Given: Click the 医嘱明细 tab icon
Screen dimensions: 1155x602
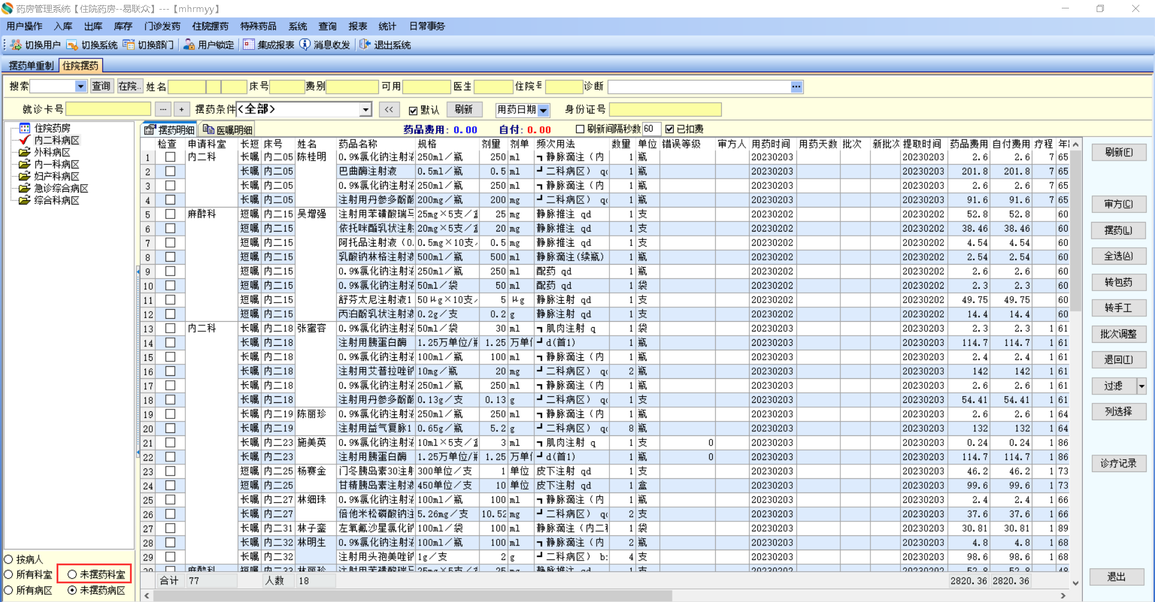Looking at the screenshot, I should point(208,129).
